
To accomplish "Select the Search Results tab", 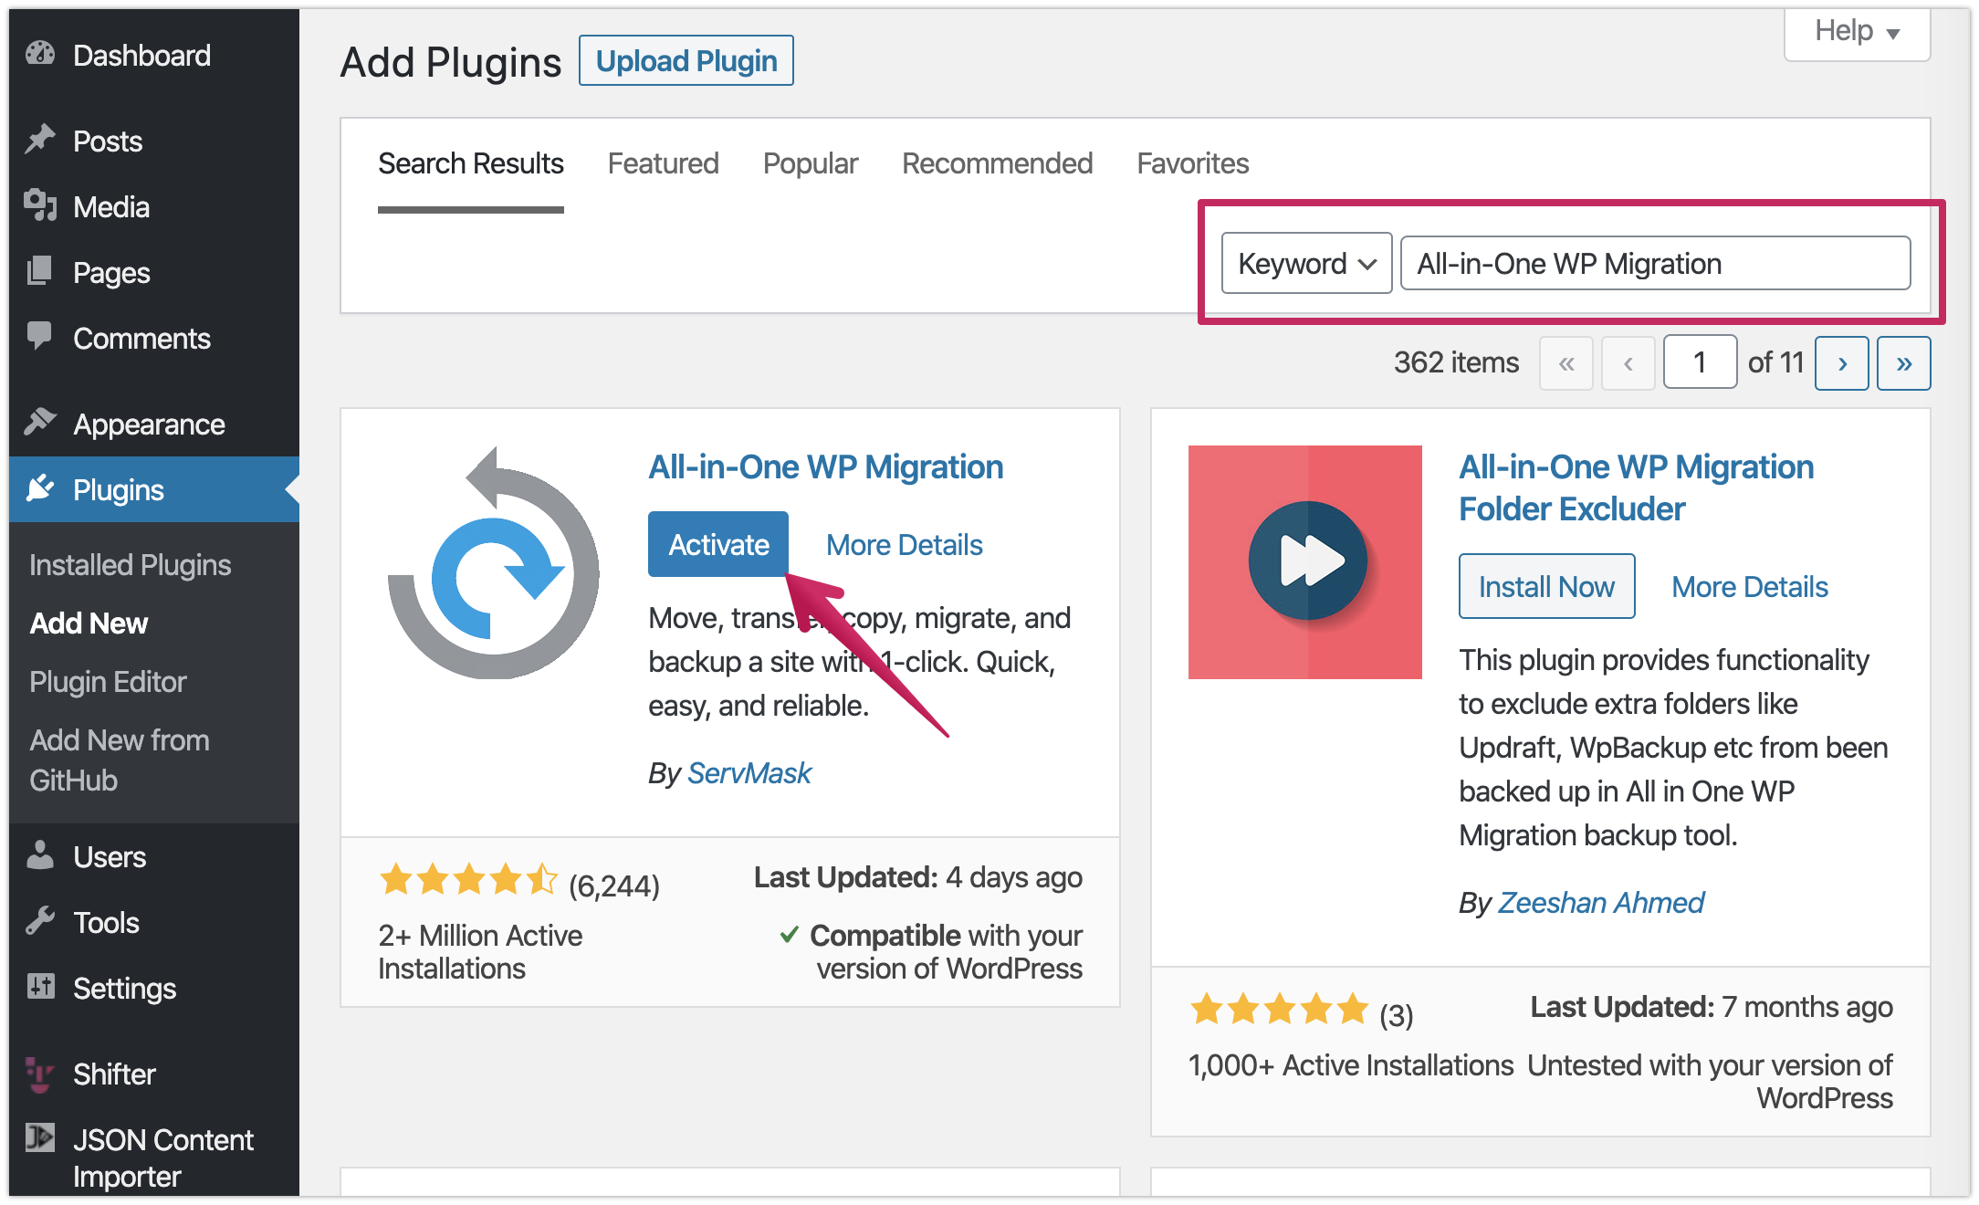I will 471,163.
